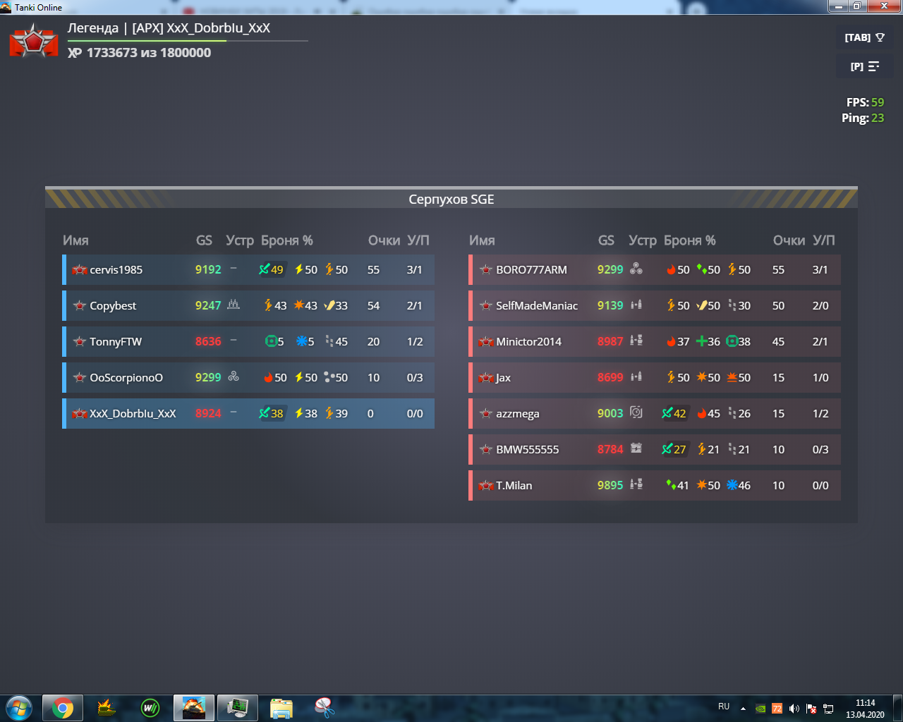The height and width of the screenshot is (722, 903).
Task: Click the device icon in SelfMadeManiac's row
Action: click(x=636, y=305)
